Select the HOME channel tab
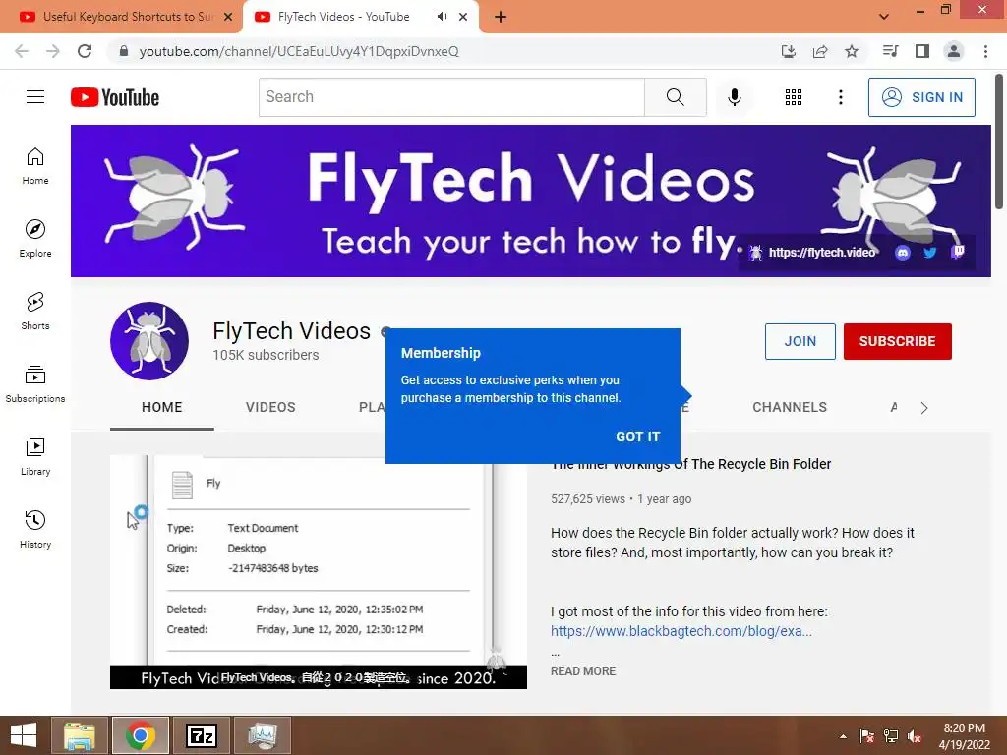The height and width of the screenshot is (755, 1007). pos(162,407)
